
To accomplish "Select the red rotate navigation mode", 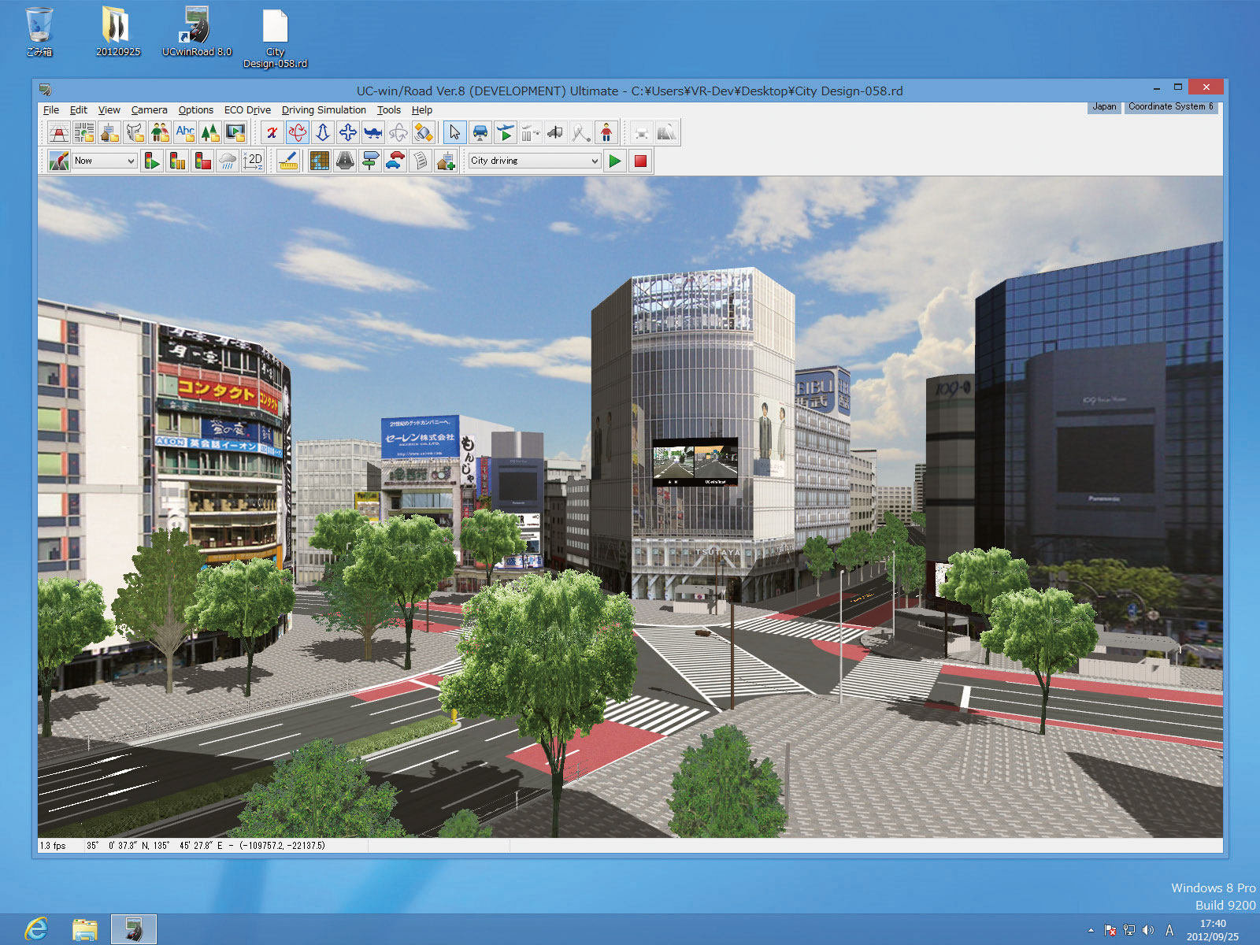I will click(x=297, y=132).
